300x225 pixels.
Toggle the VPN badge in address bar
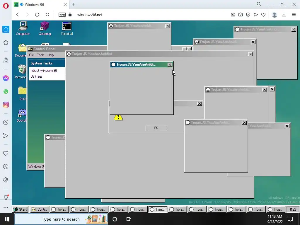tap(62, 15)
